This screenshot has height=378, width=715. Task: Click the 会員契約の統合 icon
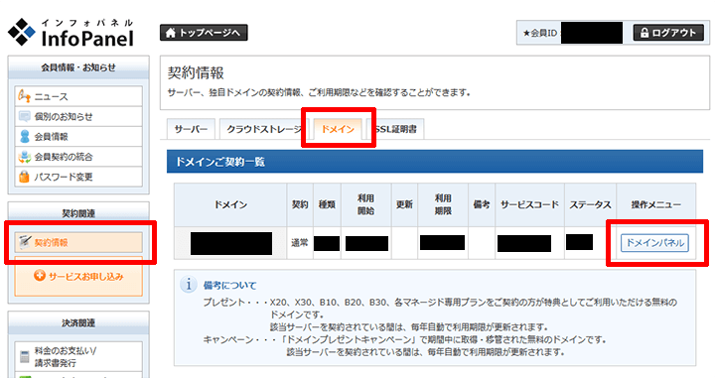pos(24,157)
